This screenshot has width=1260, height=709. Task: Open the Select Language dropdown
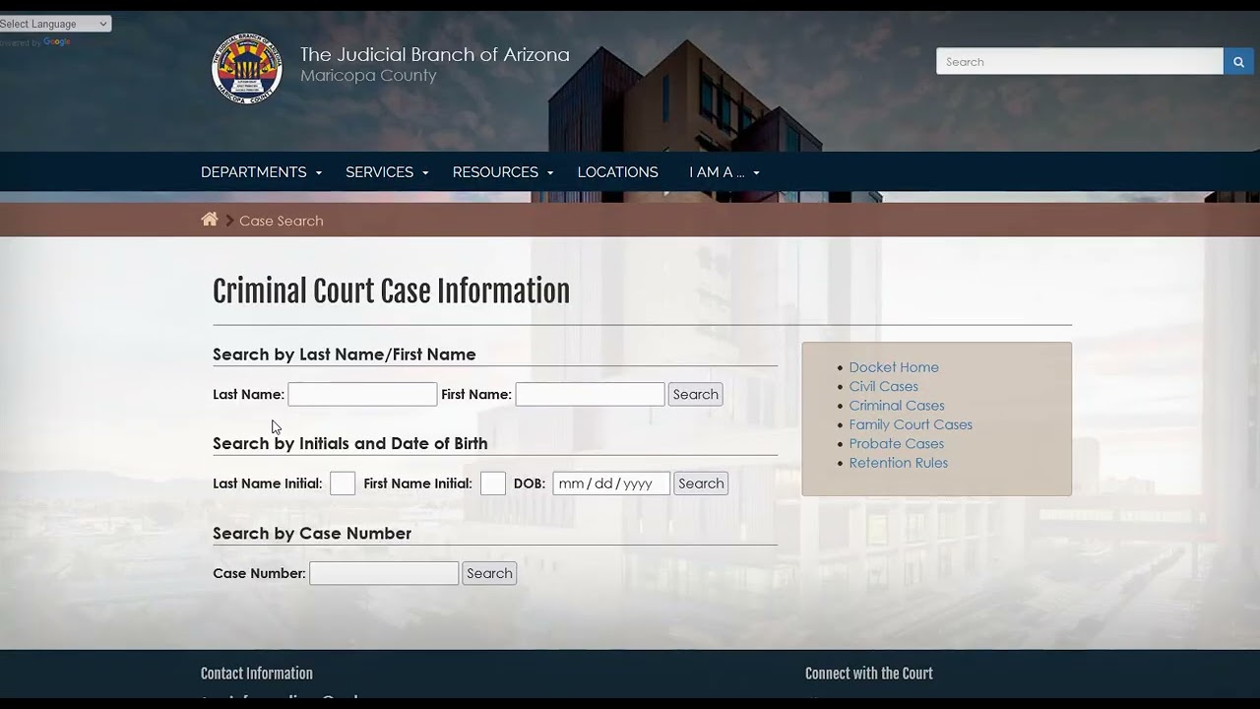pyautogui.click(x=55, y=24)
